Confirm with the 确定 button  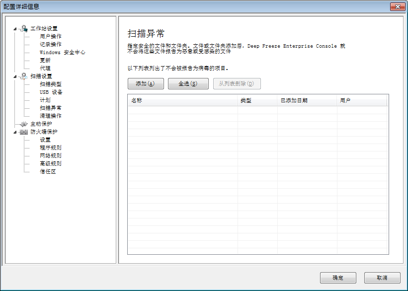point(338,278)
